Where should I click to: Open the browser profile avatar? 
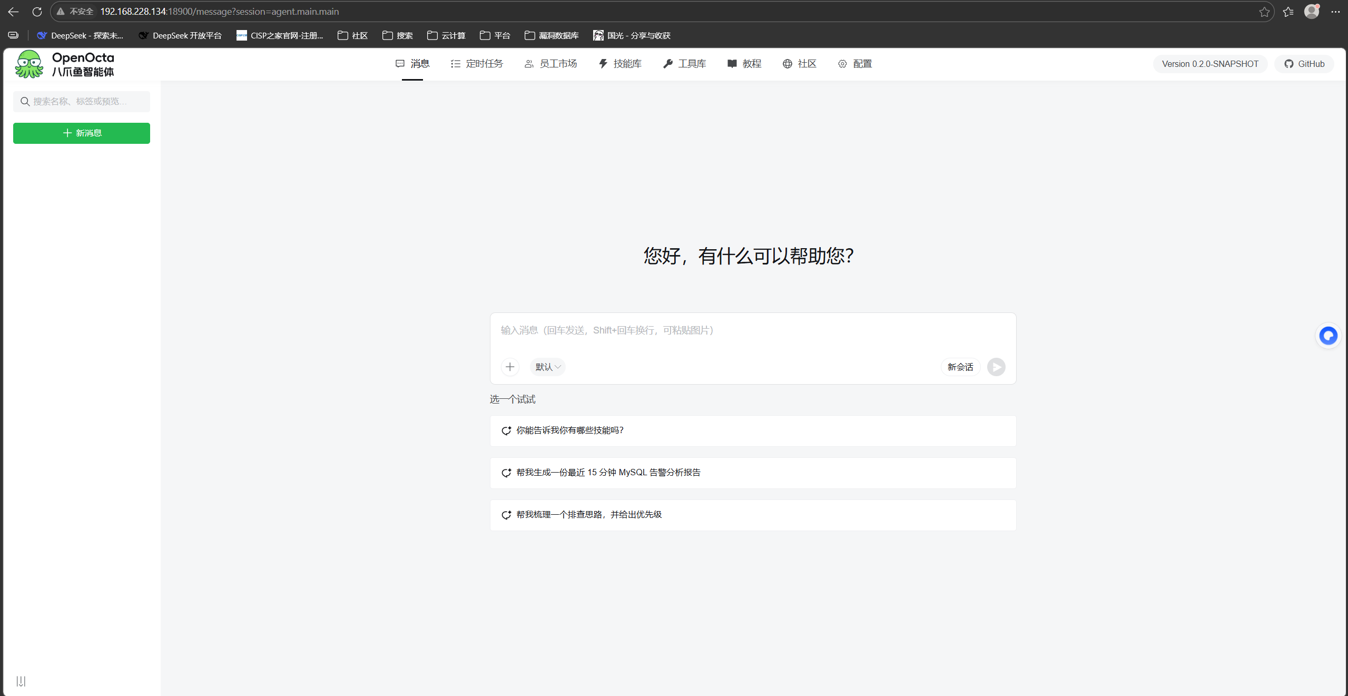point(1311,12)
